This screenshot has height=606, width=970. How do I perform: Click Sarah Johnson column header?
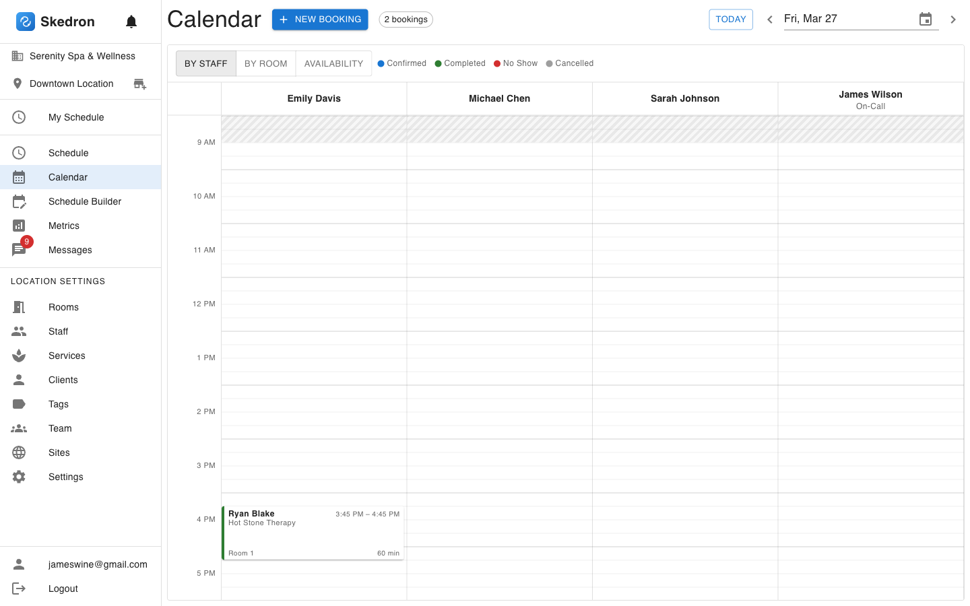click(x=685, y=98)
